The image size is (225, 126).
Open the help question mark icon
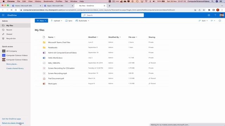[x=215, y=15]
